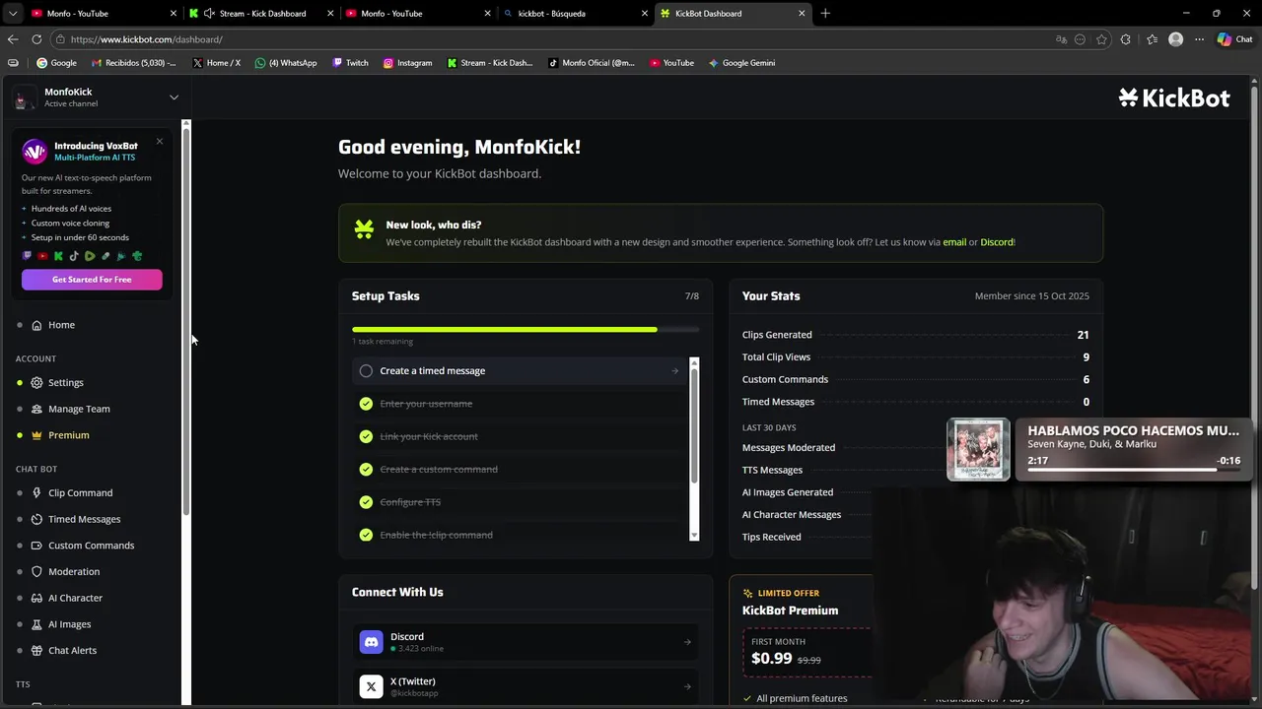
Task: Open the Copilot Chat button
Action: [x=1234, y=39]
